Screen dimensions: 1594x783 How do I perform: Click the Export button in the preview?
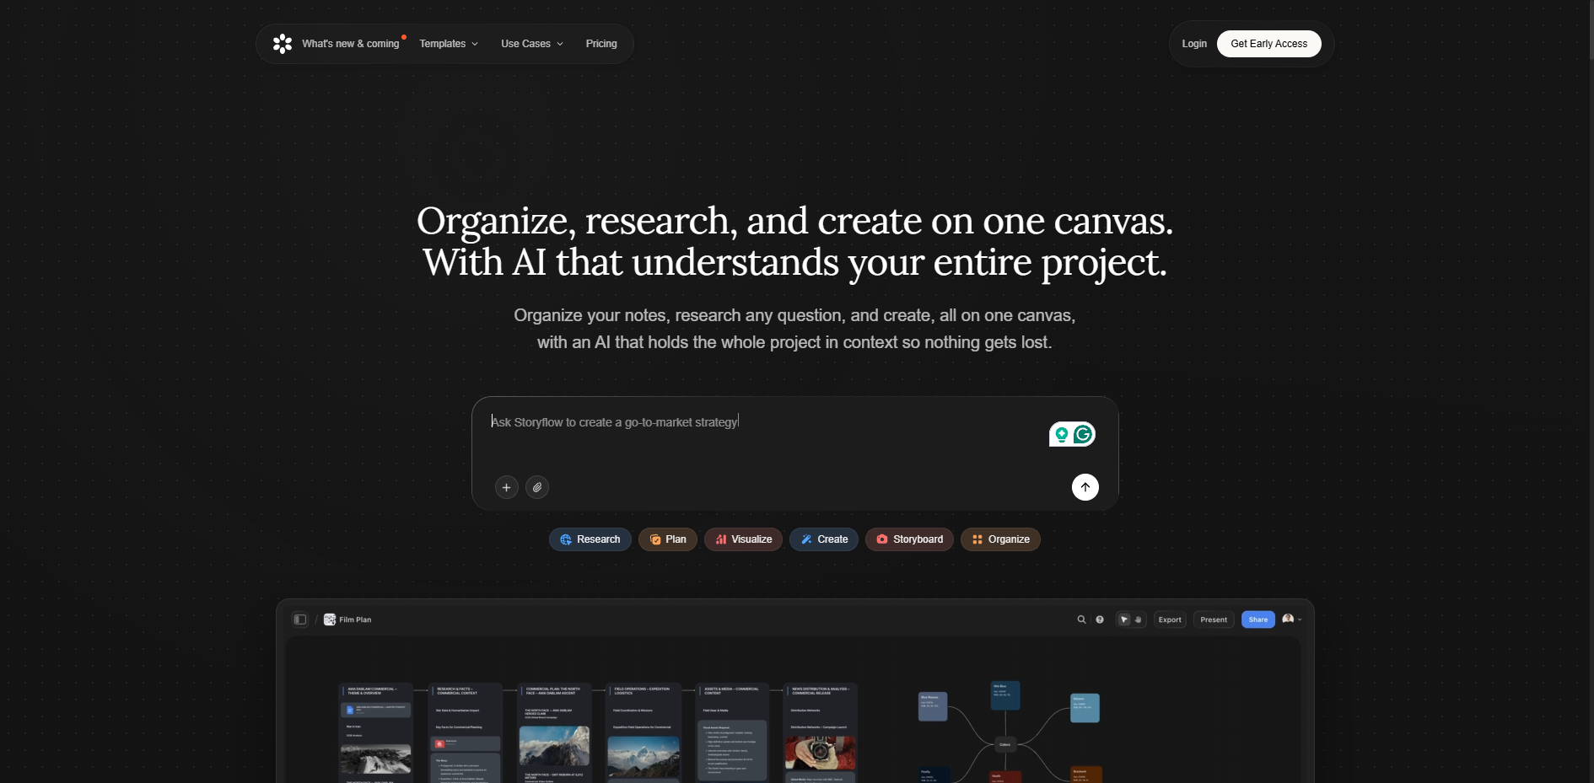click(1170, 619)
